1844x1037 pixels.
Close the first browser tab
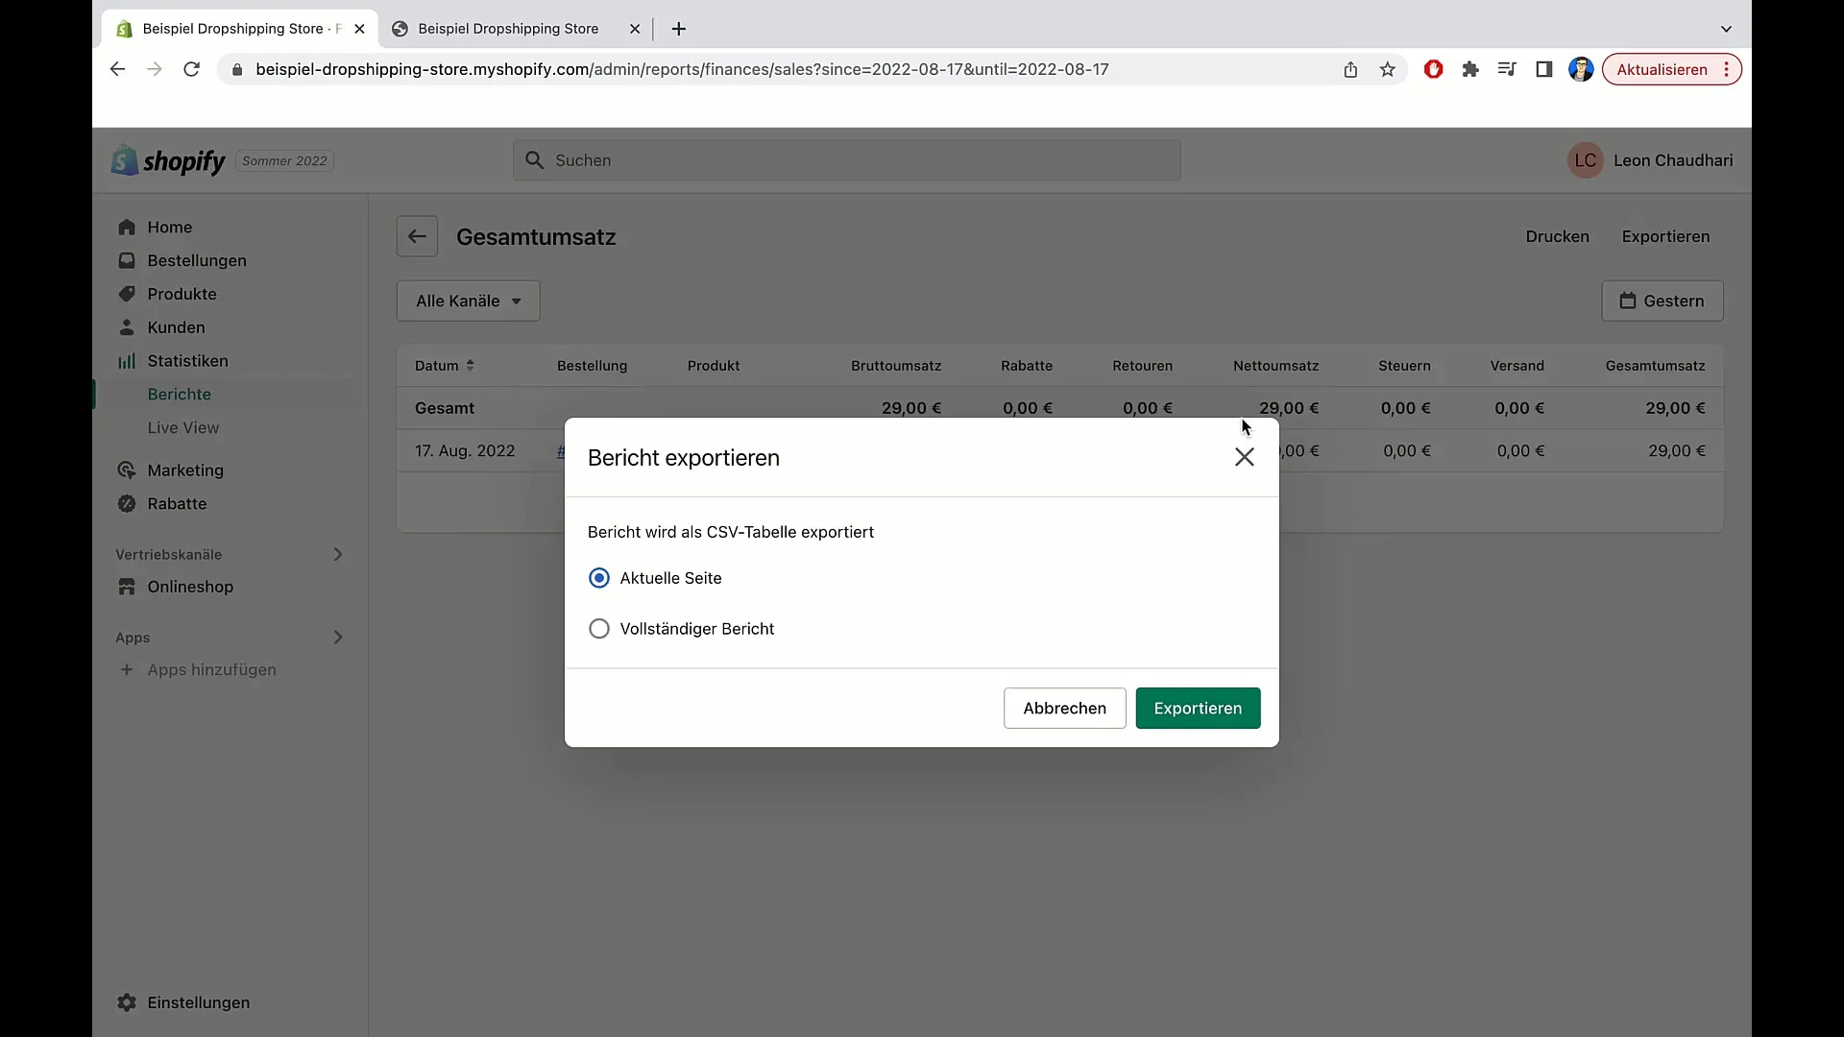[359, 29]
